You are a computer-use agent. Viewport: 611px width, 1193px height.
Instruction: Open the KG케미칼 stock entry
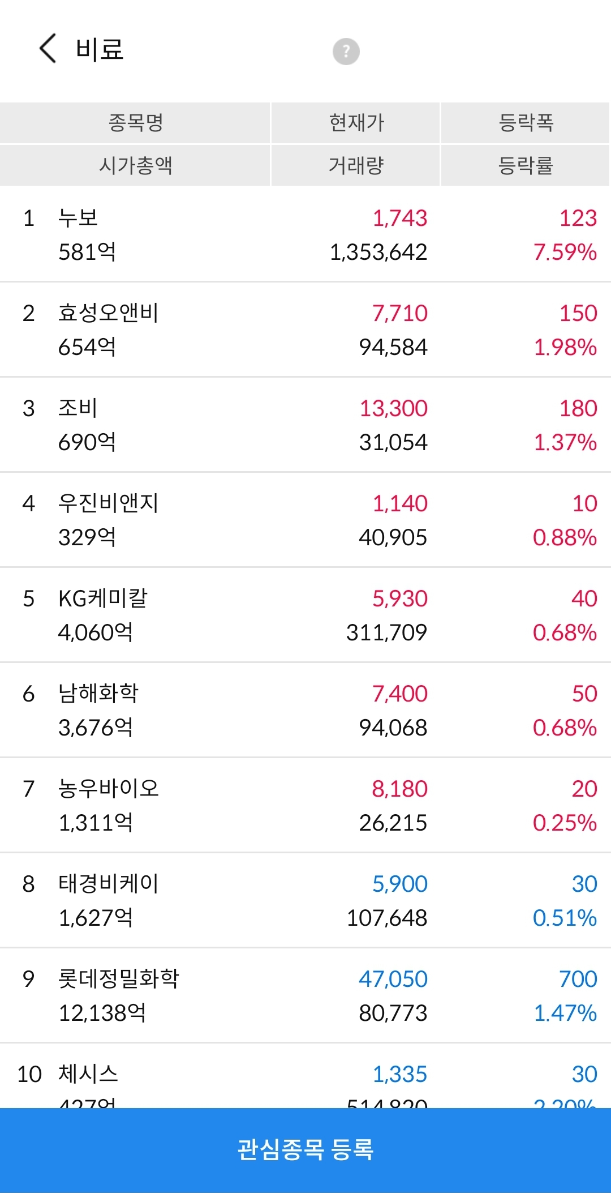[305, 615]
